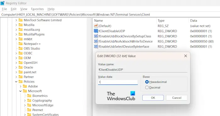
Task: Click the mozilla.org folder icon
Action: point(20,30)
